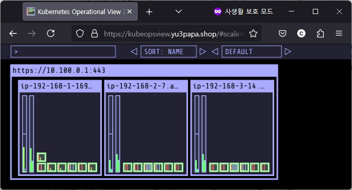This screenshot has width=352, height=190.
Task: Select fifth bottom pod in ip-192-168-1-169
Action: coord(82,168)
